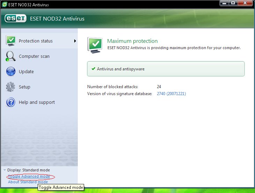This screenshot has width=255, height=193.
Task: Go to the Update section
Action: point(39,71)
